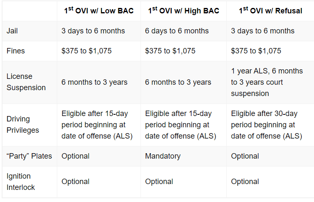Click the Low BAC fines '$375 to $1,075'
The image size is (314, 202).
[x=87, y=51]
